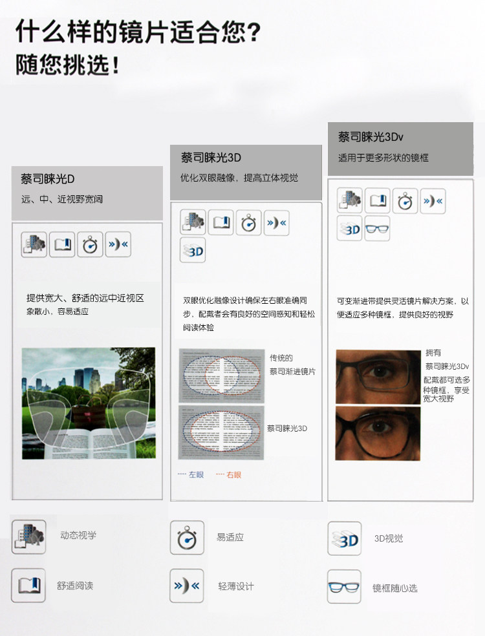Click subtitle 优化双眼融像,提高立体视觉
This screenshot has width=485, height=636.
coord(239,178)
